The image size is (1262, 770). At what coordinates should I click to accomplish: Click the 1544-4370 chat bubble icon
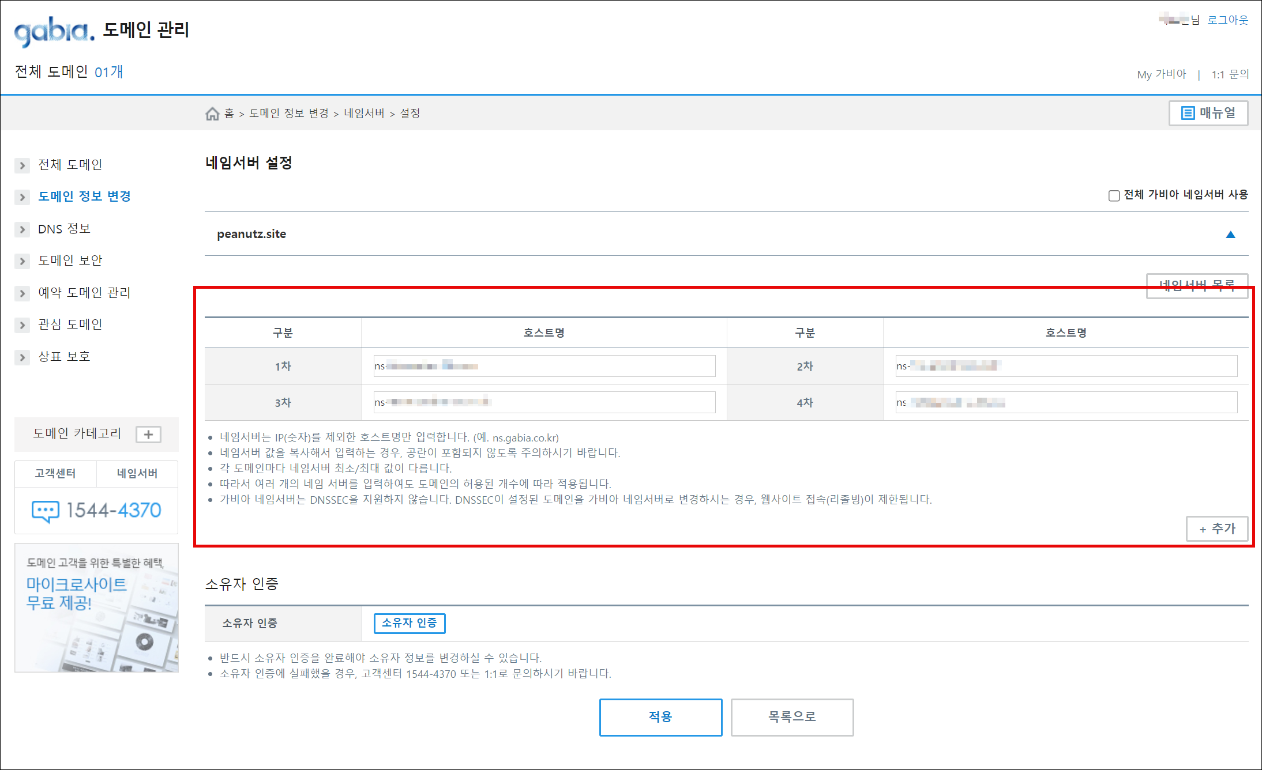45,511
